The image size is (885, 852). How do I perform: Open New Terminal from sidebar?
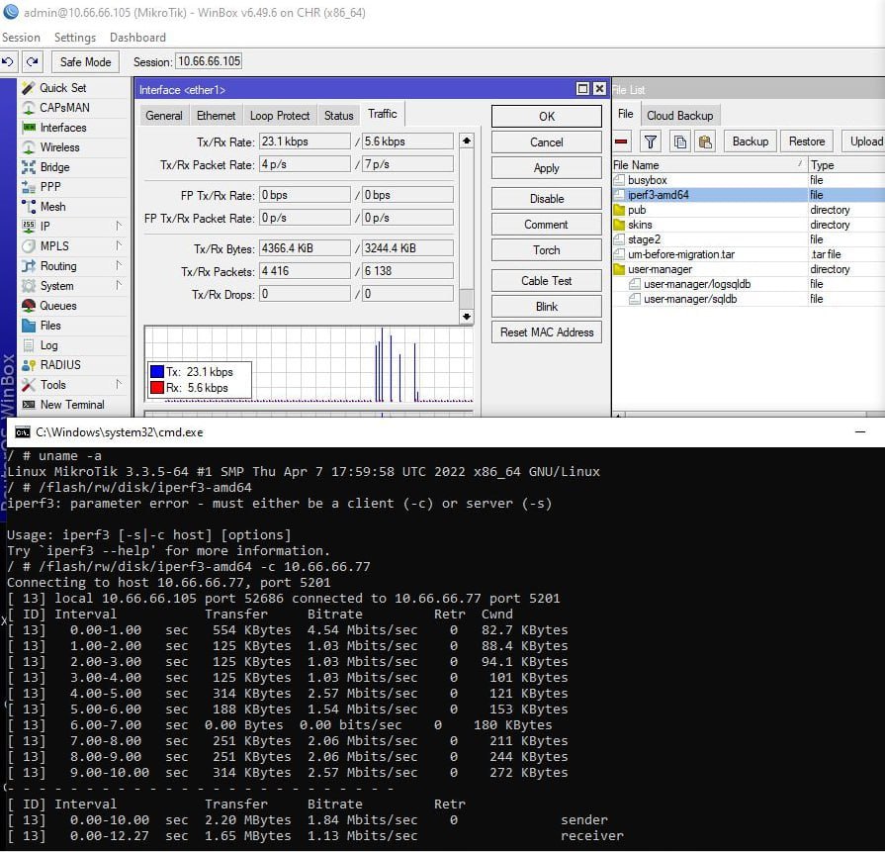click(71, 405)
